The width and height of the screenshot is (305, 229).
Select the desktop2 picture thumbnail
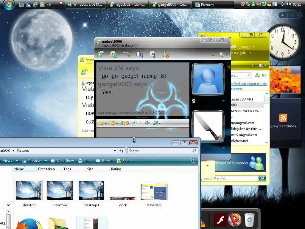(x=60, y=190)
